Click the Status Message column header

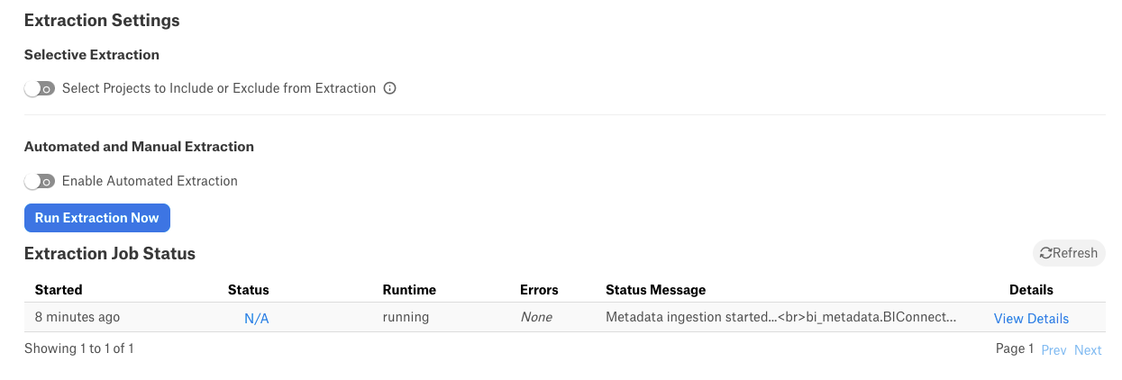656,290
